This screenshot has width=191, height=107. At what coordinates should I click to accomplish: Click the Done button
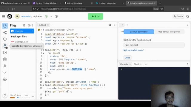click(127, 58)
